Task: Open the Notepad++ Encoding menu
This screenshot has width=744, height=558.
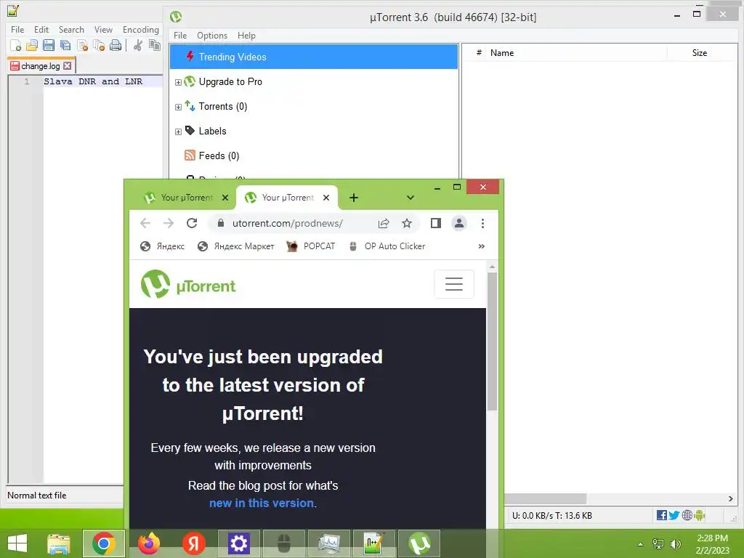Action: tap(140, 29)
